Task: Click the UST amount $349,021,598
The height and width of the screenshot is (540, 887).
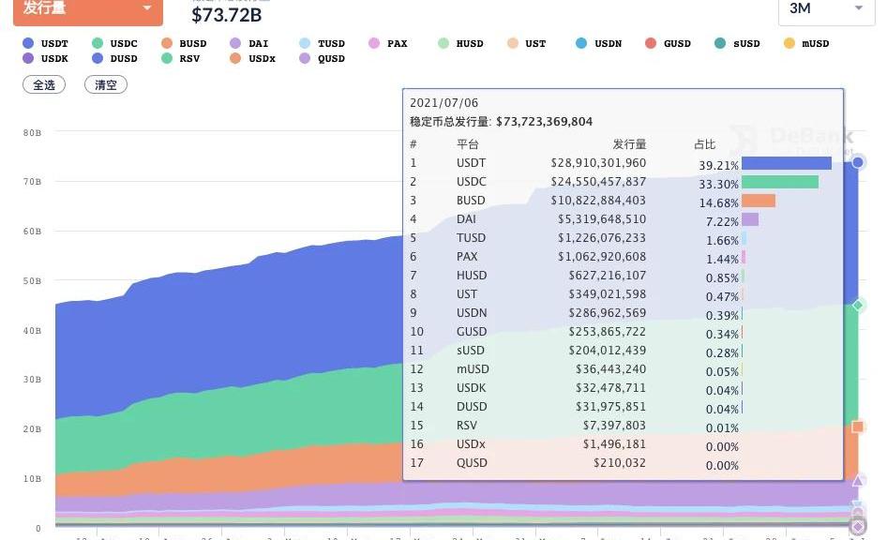Action: click(608, 293)
